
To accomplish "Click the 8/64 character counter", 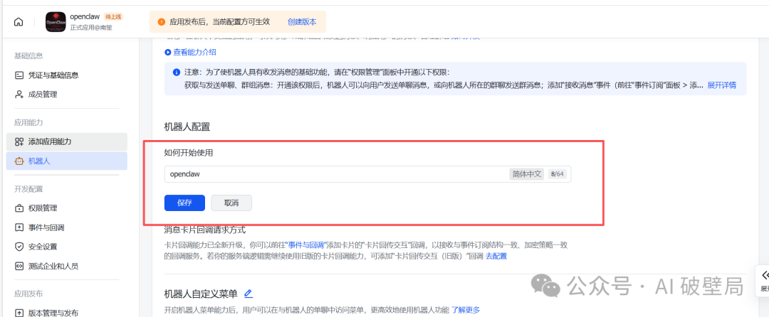I will (557, 173).
